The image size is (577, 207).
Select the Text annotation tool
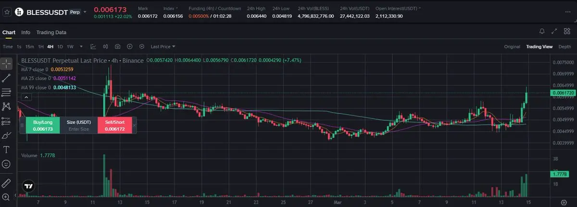(x=7, y=149)
